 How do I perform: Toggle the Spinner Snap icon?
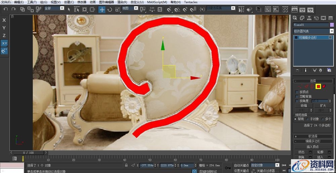(x=193, y=9)
